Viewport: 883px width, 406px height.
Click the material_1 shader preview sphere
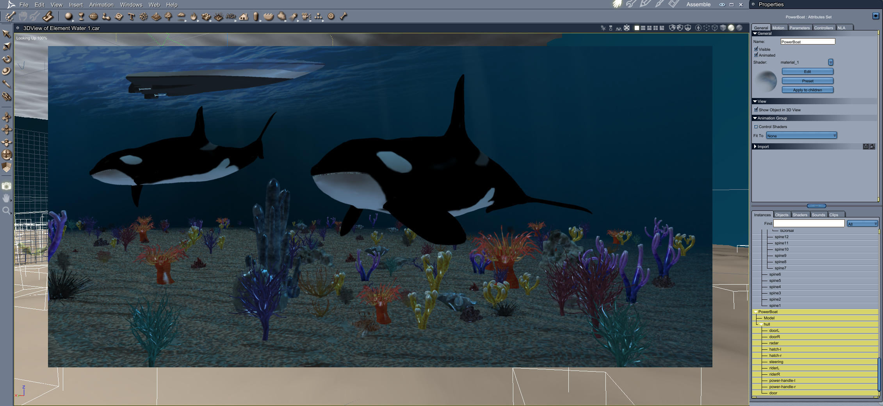(766, 81)
